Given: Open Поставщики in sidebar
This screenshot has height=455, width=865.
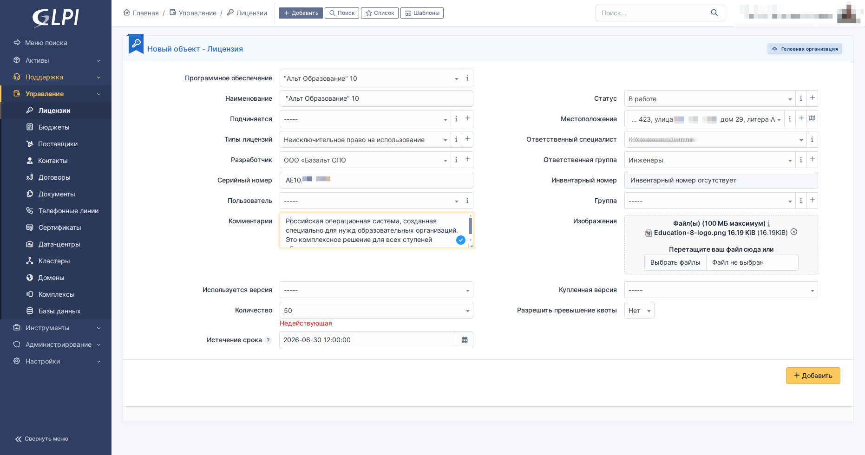Looking at the screenshot, I should click(x=57, y=144).
